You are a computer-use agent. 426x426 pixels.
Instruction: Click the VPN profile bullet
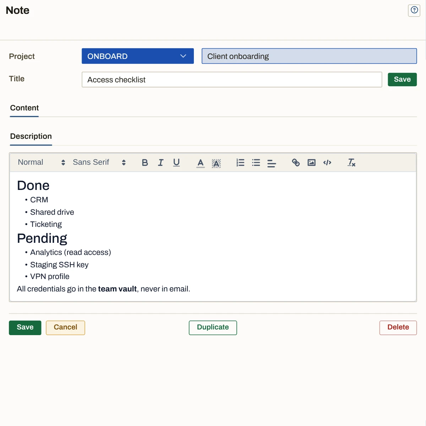pyautogui.click(x=50, y=277)
